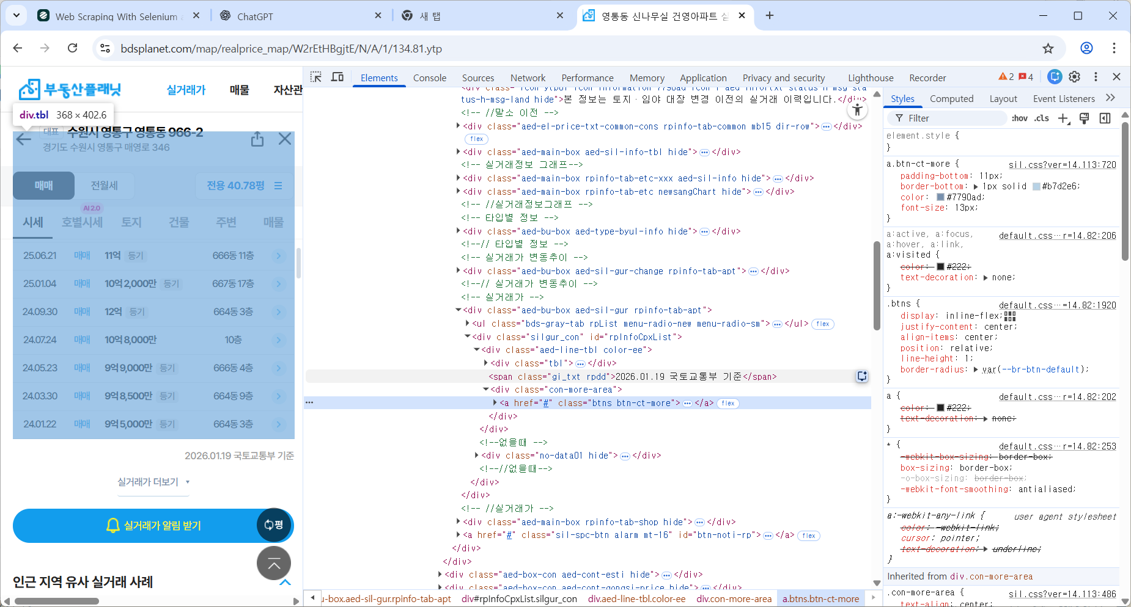
Task: Open new browser tab
Action: tap(770, 16)
